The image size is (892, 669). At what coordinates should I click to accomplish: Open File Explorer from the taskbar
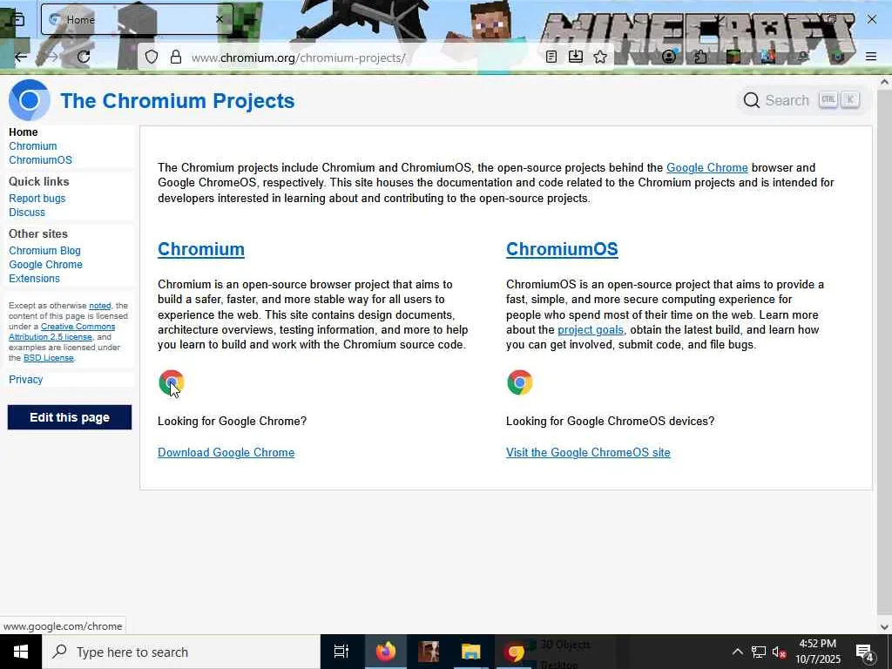(471, 652)
